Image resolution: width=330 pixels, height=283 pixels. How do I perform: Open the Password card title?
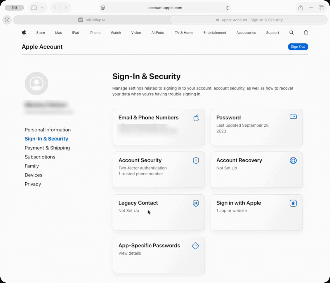pyautogui.click(x=229, y=118)
